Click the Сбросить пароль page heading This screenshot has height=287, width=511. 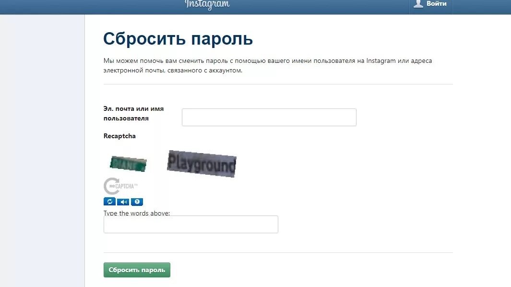click(178, 39)
